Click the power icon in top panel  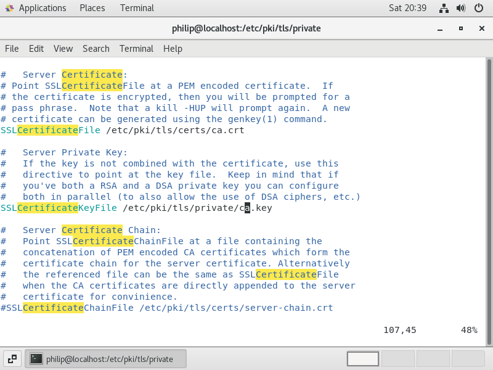pyautogui.click(x=479, y=8)
